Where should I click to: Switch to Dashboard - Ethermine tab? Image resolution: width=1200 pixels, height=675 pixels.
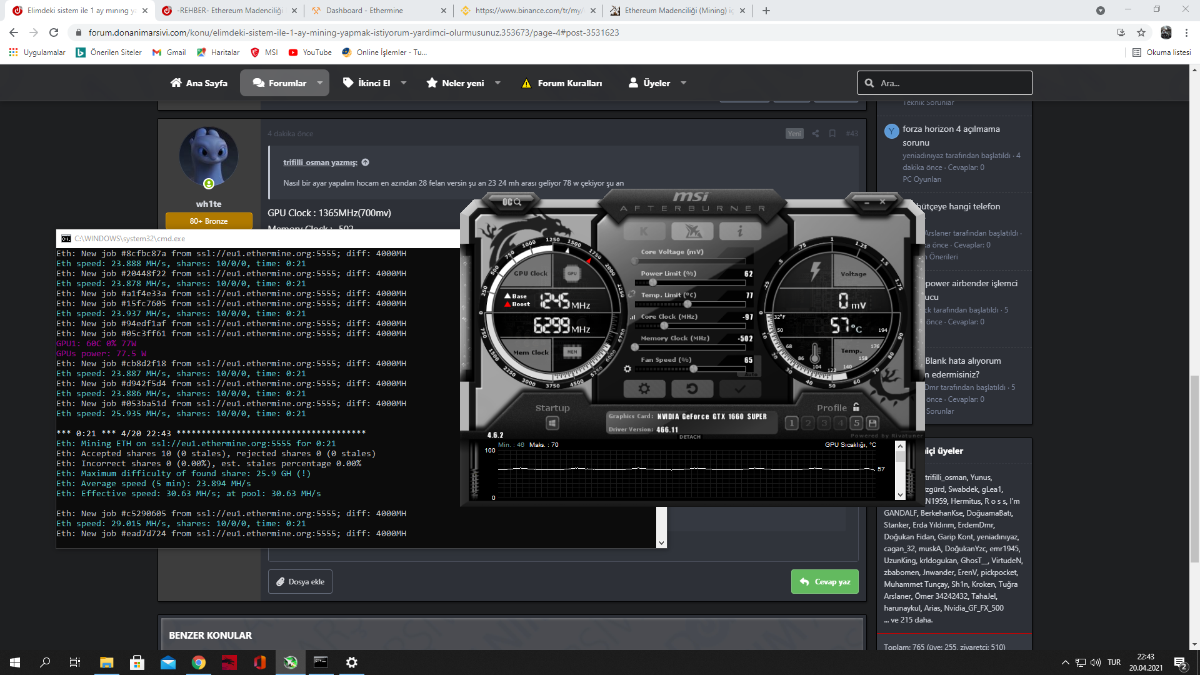[x=379, y=11]
